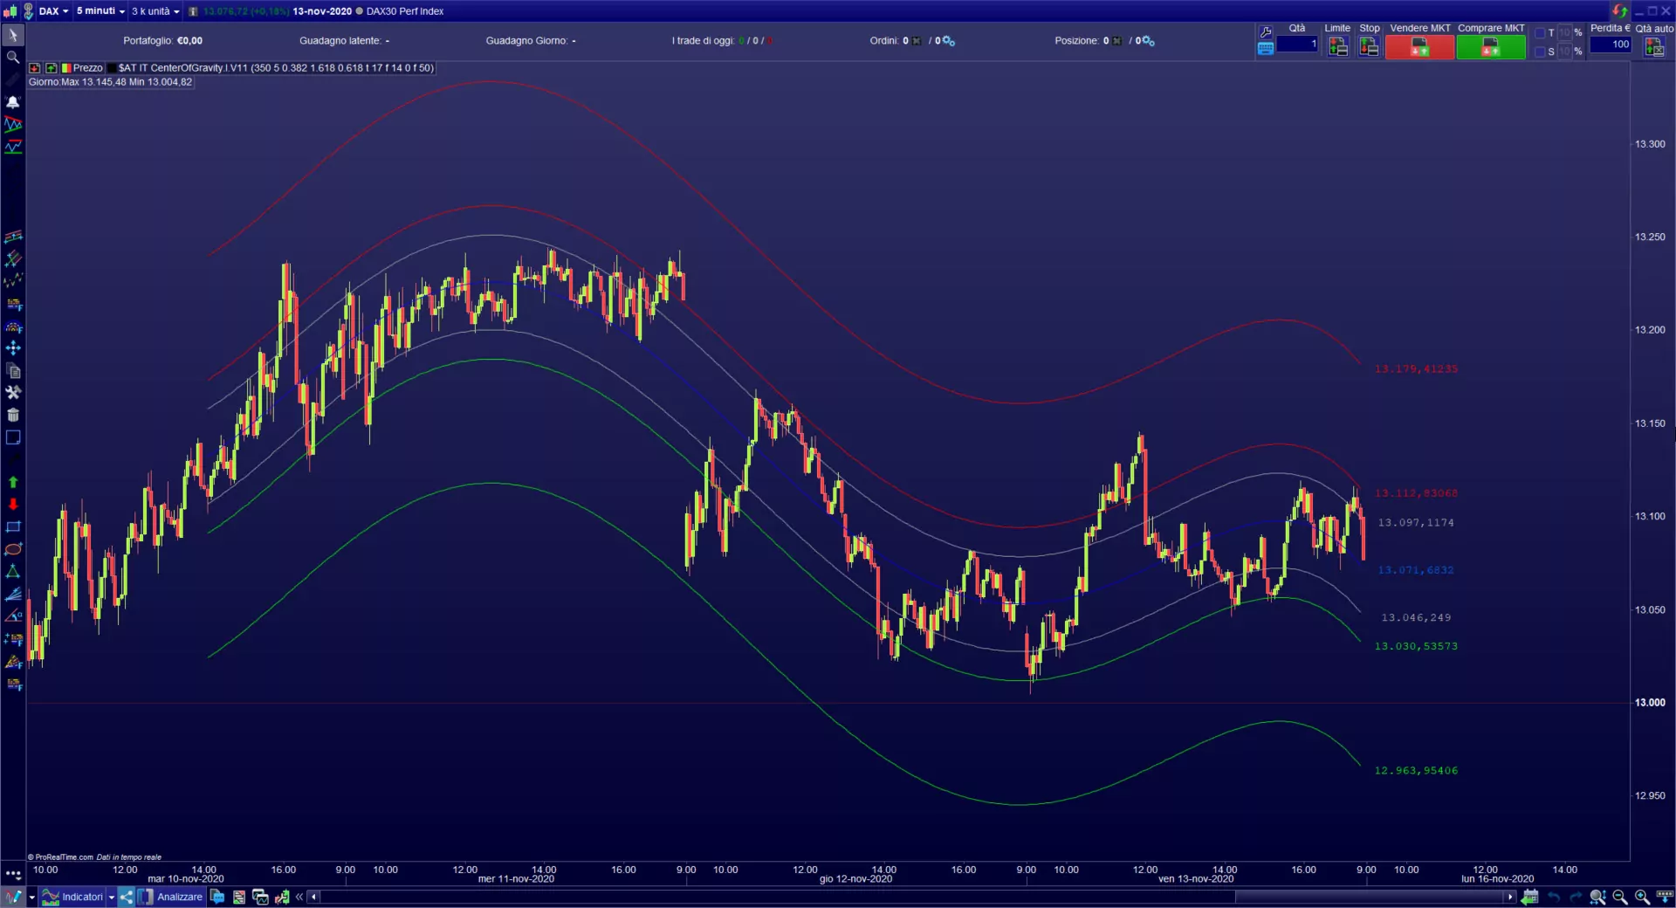Collapse bottom toolbar with double chevron
Viewport: 1676px width, 908px height.
pyautogui.click(x=299, y=897)
